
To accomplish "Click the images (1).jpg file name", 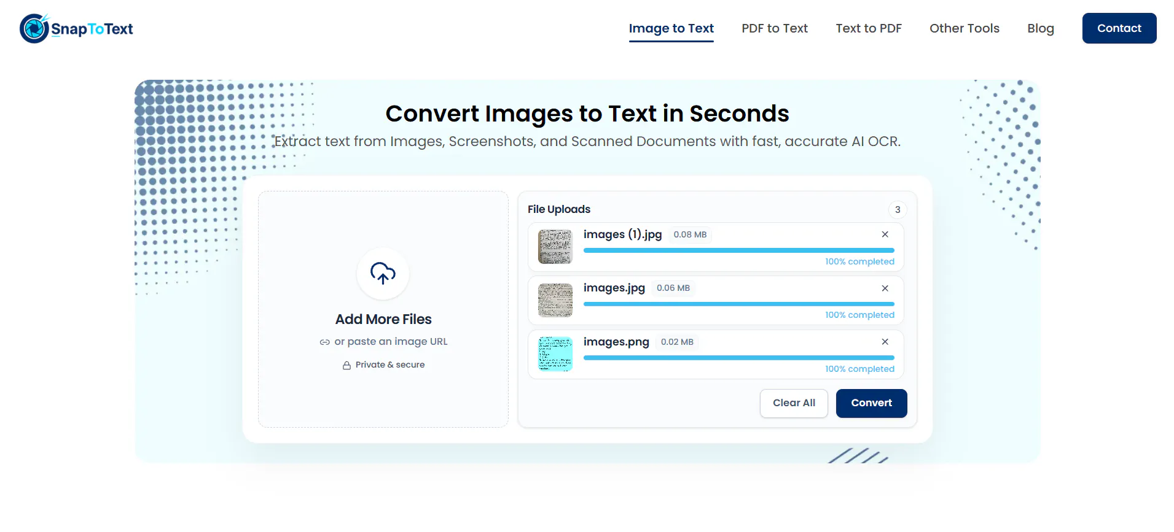I will point(622,234).
